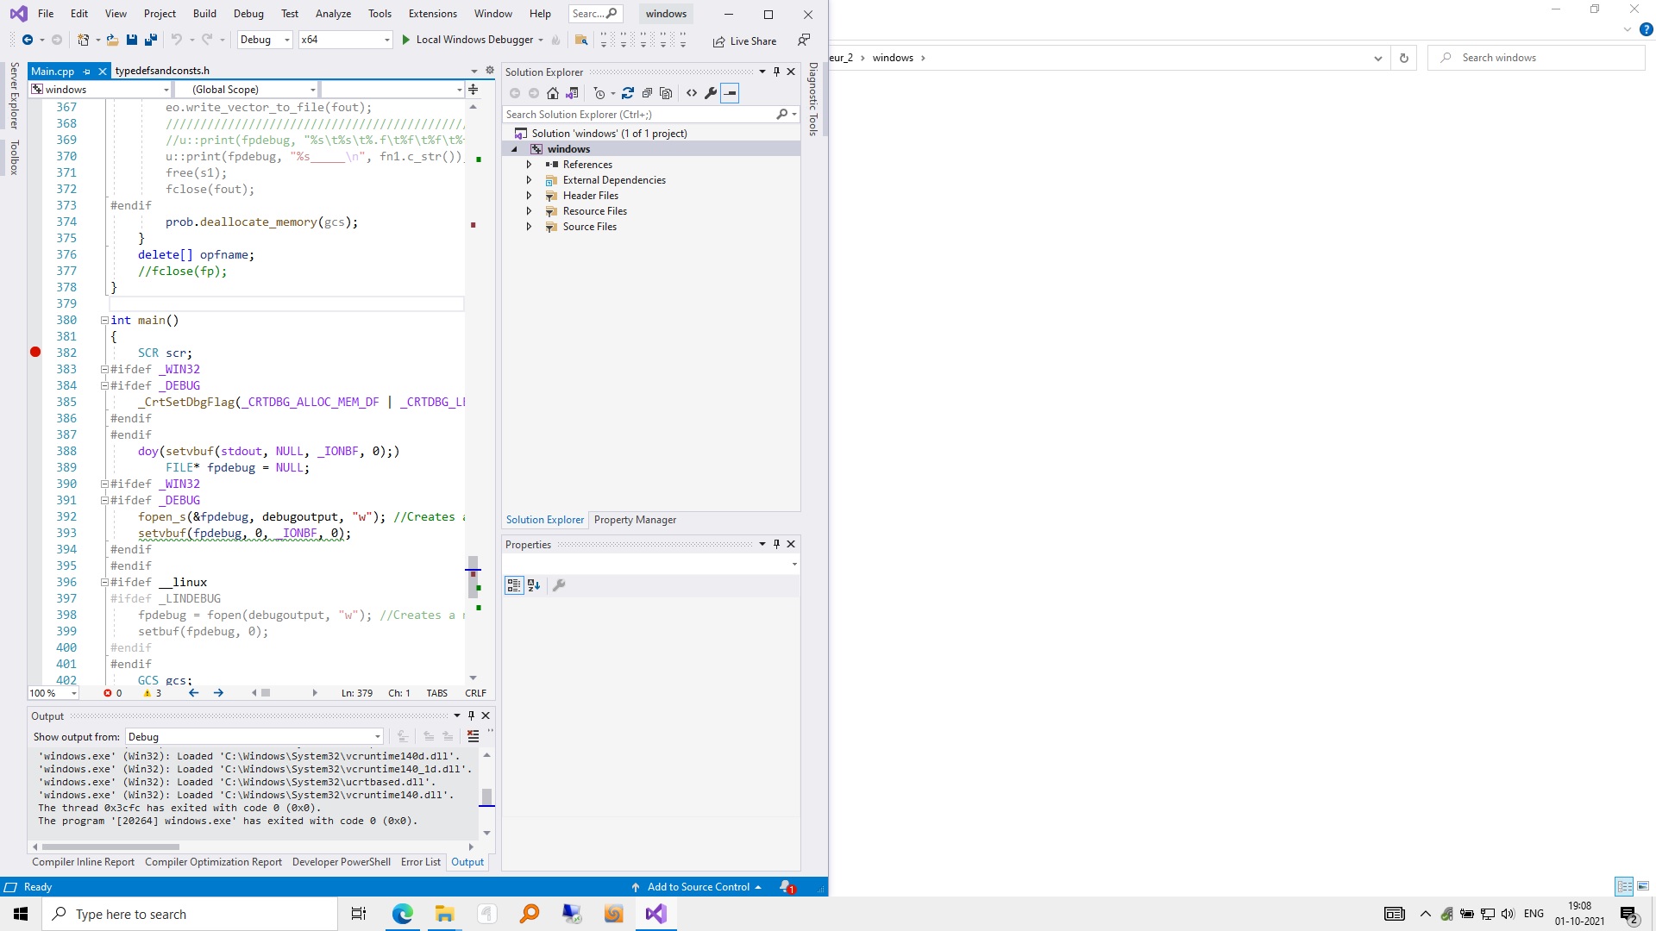This screenshot has height=931, width=1656.
Task: Open the Build menu
Action: (204, 14)
